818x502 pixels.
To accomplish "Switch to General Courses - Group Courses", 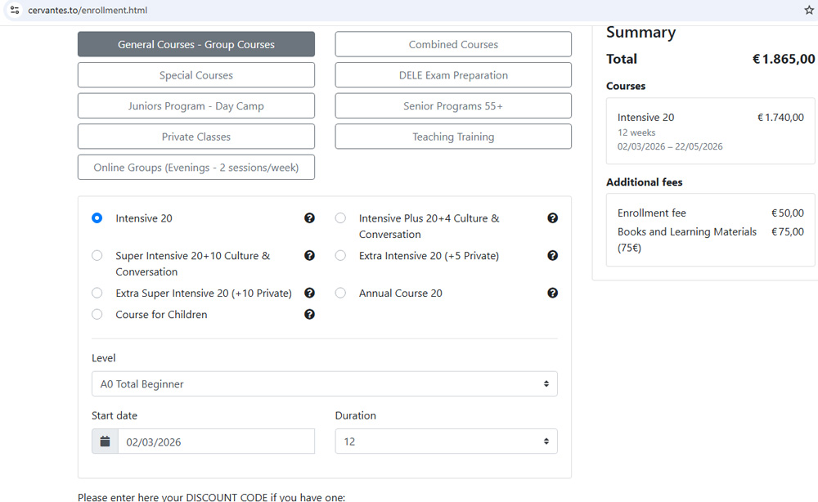I will [x=196, y=44].
